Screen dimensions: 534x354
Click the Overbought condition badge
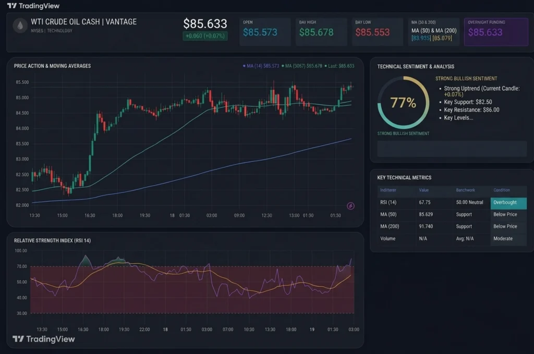coord(508,202)
